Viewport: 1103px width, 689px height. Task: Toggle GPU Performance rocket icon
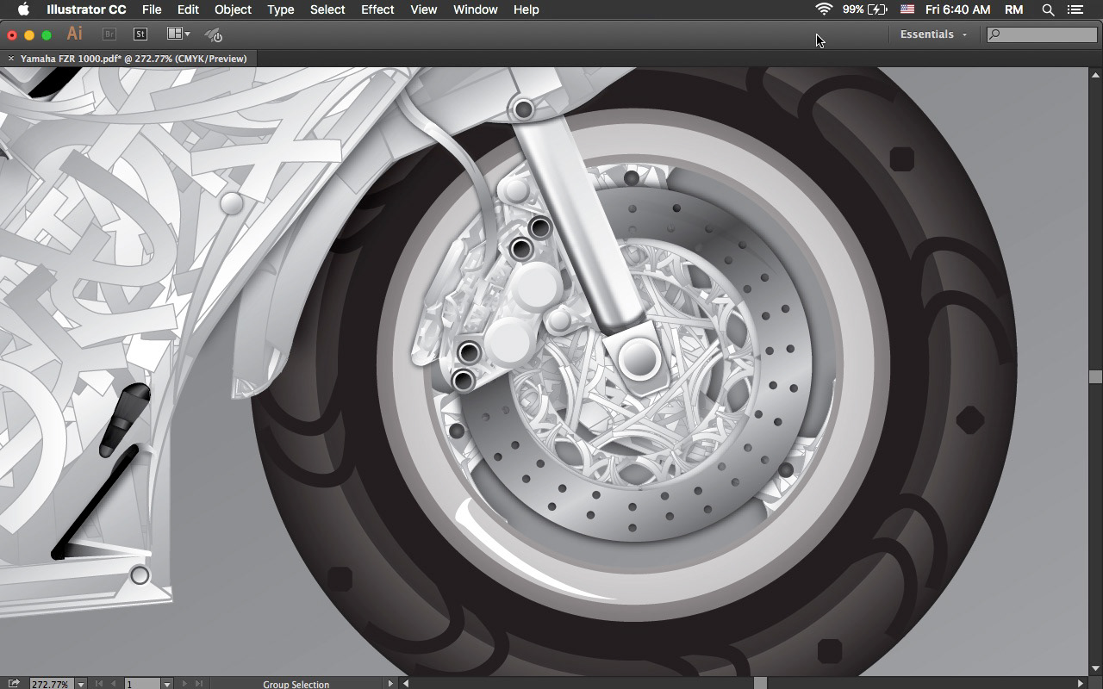tap(214, 34)
